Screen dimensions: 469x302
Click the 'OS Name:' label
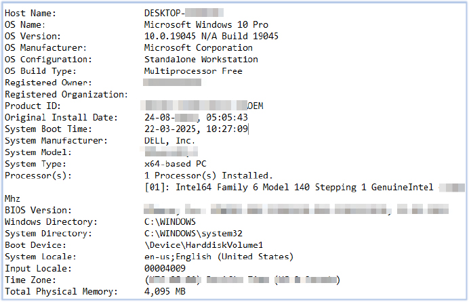click(x=25, y=25)
